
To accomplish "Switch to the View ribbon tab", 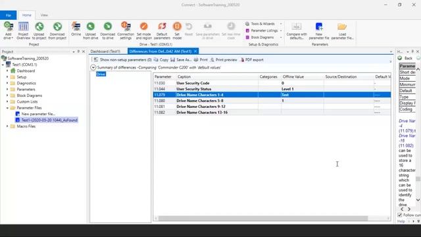I will pyautogui.click(x=44, y=15).
